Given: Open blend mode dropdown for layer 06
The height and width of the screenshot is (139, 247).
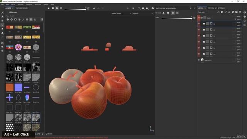Looking at the screenshot, I should pos(239,23).
